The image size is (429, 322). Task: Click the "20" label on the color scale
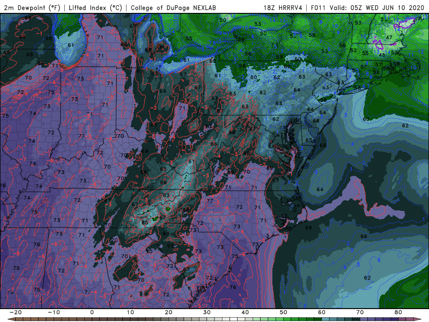click(x=168, y=312)
